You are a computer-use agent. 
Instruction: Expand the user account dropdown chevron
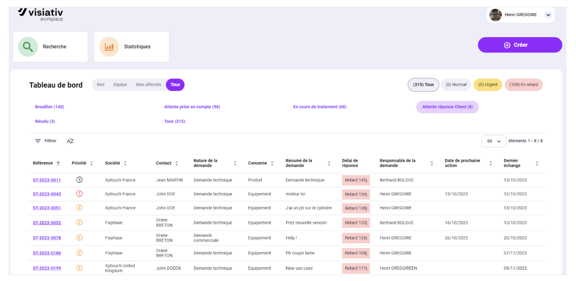[548, 15]
